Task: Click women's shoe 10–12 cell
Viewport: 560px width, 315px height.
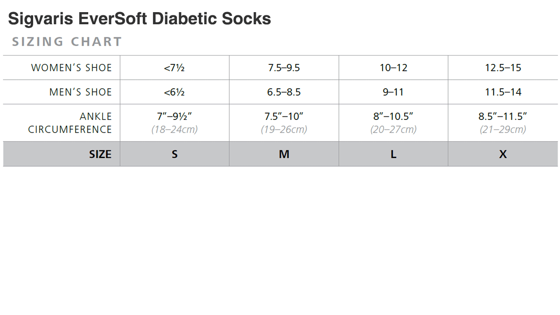Action: (x=393, y=68)
